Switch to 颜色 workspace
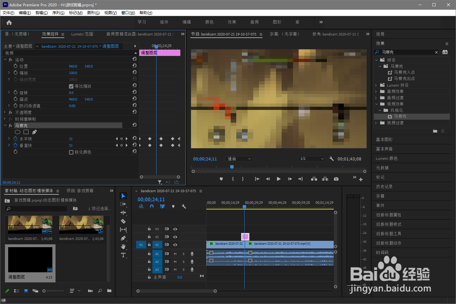456x304 pixels. coord(209,22)
